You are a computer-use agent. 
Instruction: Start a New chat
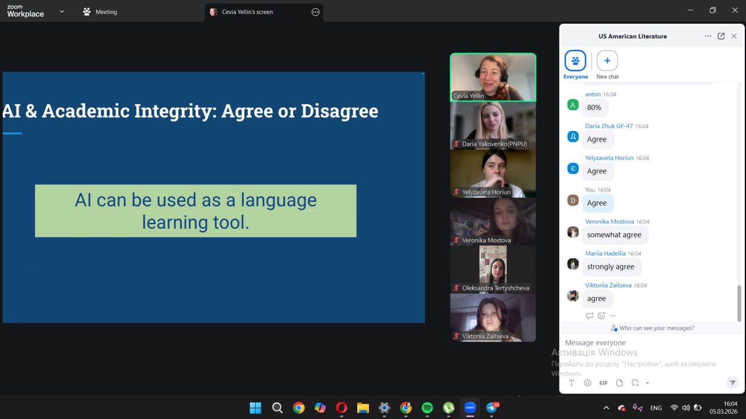(607, 61)
